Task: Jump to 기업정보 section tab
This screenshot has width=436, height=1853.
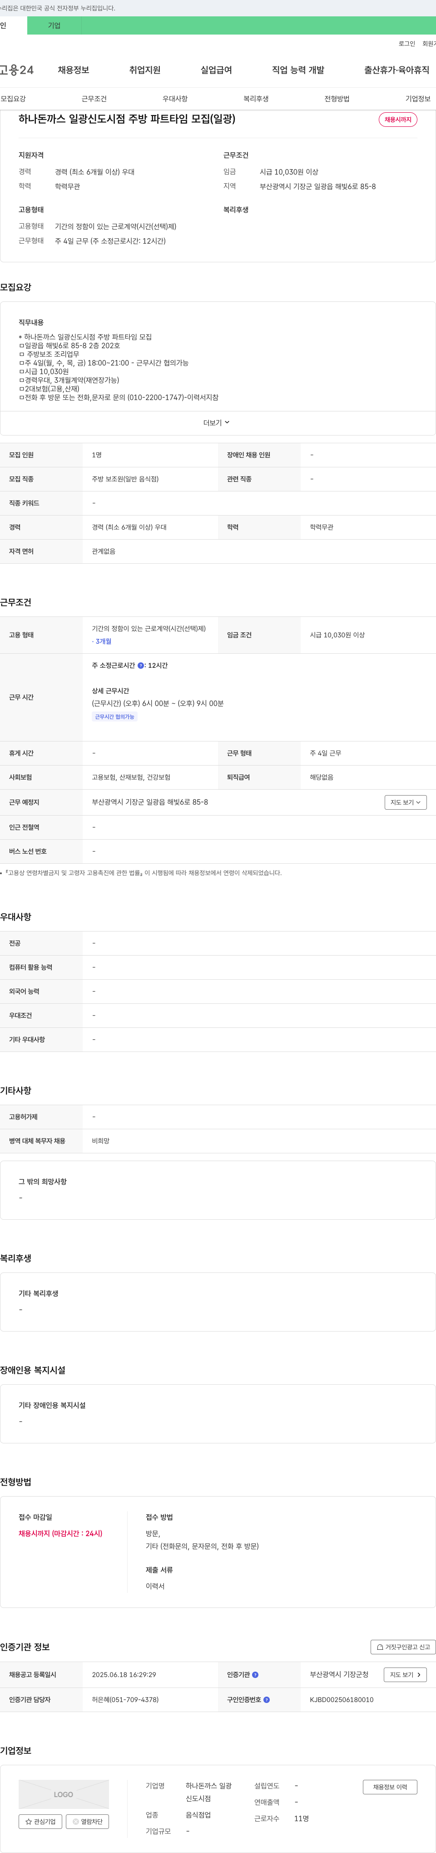Action: point(418,99)
